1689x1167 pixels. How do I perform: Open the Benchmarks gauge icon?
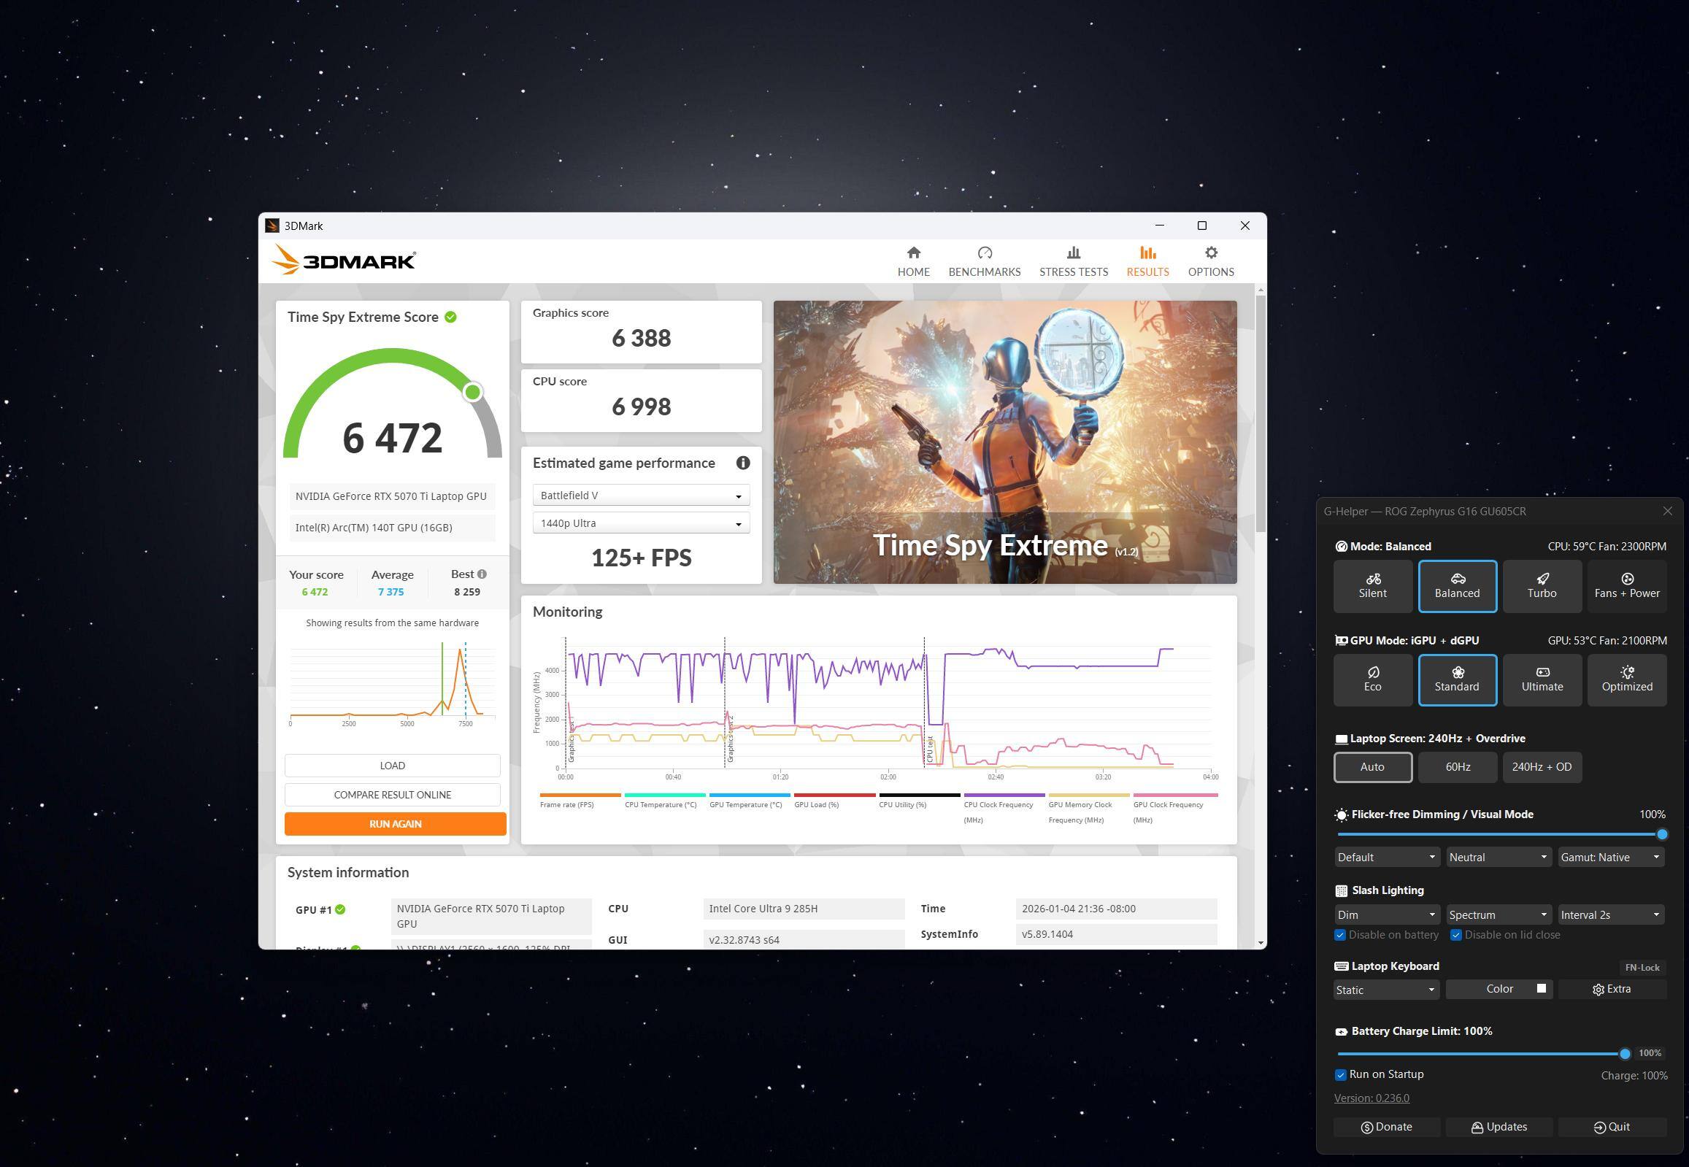click(x=984, y=253)
